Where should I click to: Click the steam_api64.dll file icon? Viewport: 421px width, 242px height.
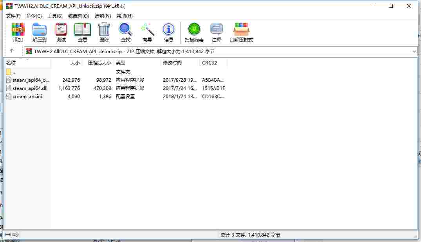[x=9, y=88]
